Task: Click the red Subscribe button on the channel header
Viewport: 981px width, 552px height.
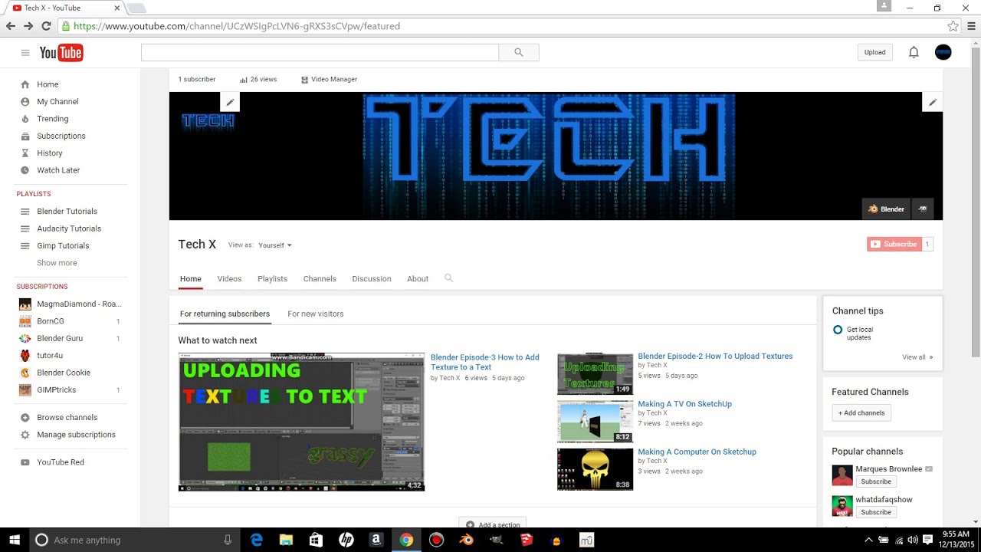Action: [894, 244]
